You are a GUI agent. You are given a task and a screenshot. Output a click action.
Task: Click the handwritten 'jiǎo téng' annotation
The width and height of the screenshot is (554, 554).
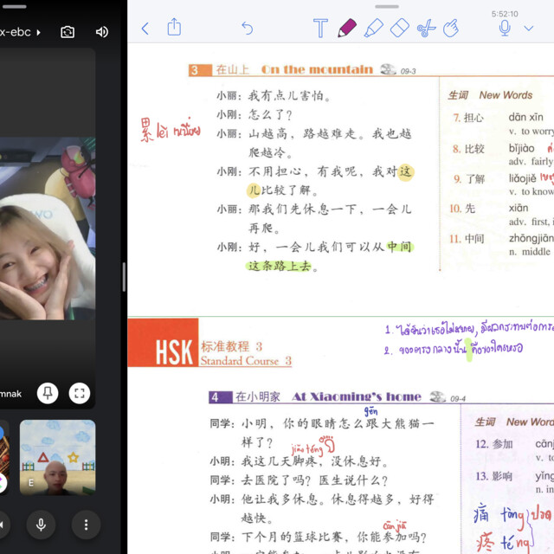[x=307, y=449]
